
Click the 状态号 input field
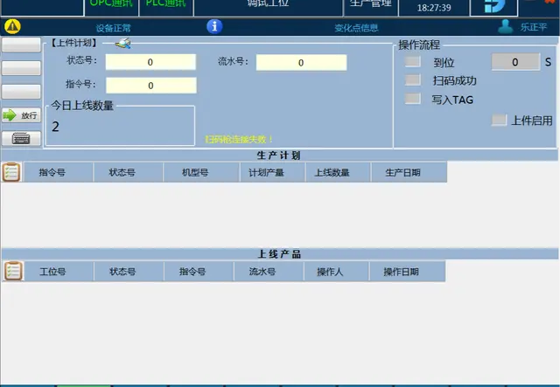[150, 62]
